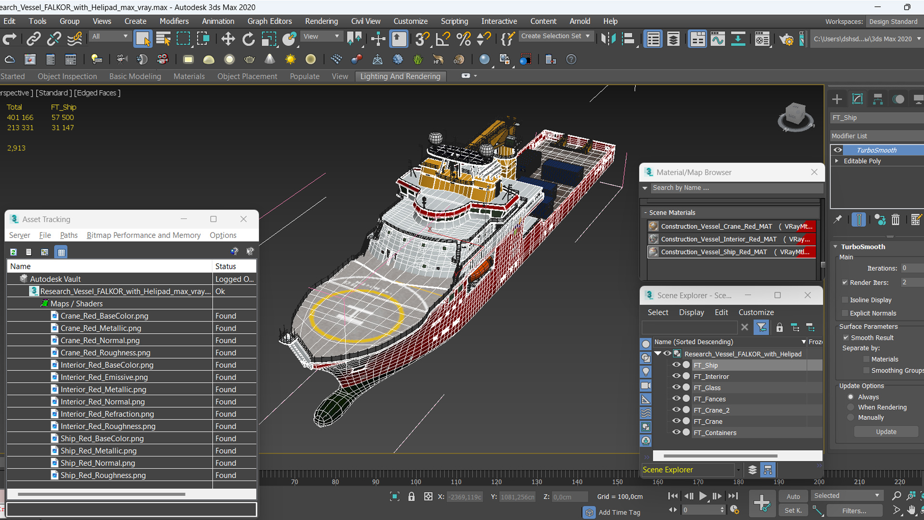Click the Search by Name field

pos(736,188)
